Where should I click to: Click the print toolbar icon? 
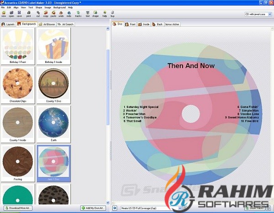pos(28,14)
